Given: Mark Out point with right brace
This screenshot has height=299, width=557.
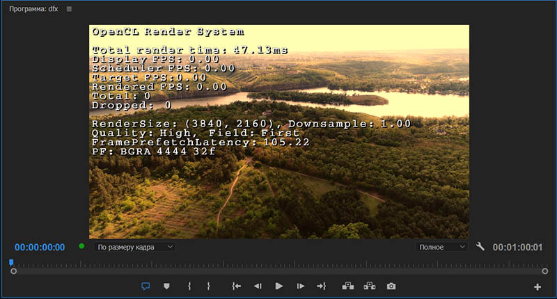Looking at the screenshot, I should coord(208,286).
